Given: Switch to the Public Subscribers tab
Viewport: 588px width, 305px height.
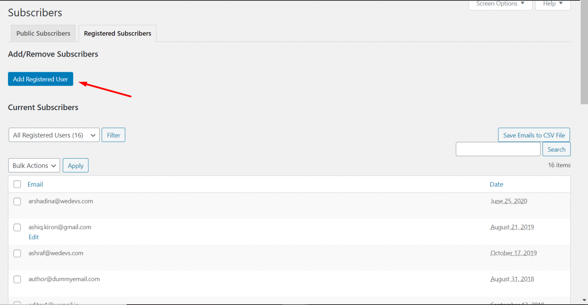Looking at the screenshot, I should [43, 34].
